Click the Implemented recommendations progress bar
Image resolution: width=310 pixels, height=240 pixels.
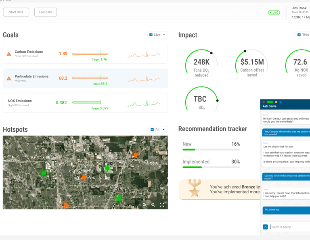pyautogui.click(x=211, y=167)
